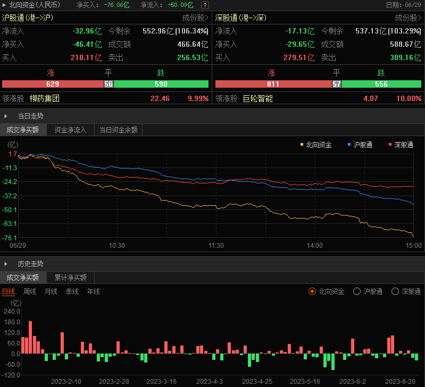The image size is (425, 387).
Task: Open leading stock 巨轮智能
Action: [257, 98]
